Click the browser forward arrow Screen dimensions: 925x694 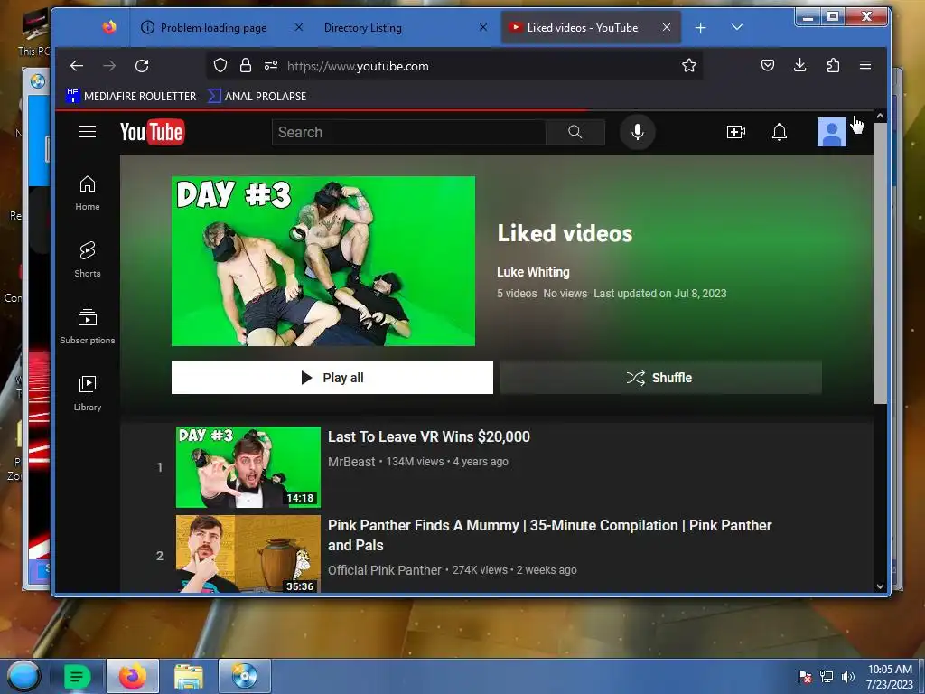(x=109, y=65)
